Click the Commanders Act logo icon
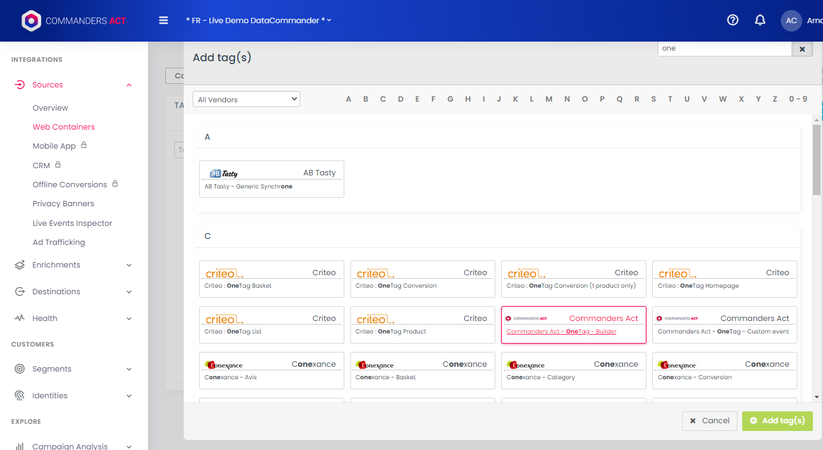This screenshot has width=823, height=450. point(31,21)
